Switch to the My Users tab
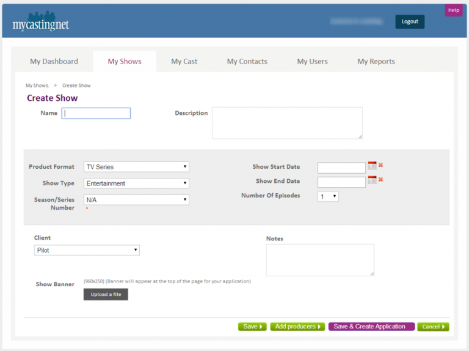The height and width of the screenshot is (351, 469). [x=312, y=61]
